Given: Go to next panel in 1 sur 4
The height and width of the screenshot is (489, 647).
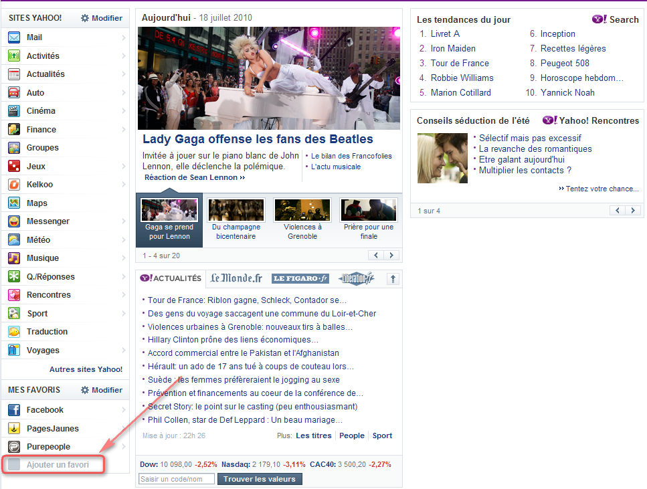Looking at the screenshot, I should pyautogui.click(x=633, y=211).
